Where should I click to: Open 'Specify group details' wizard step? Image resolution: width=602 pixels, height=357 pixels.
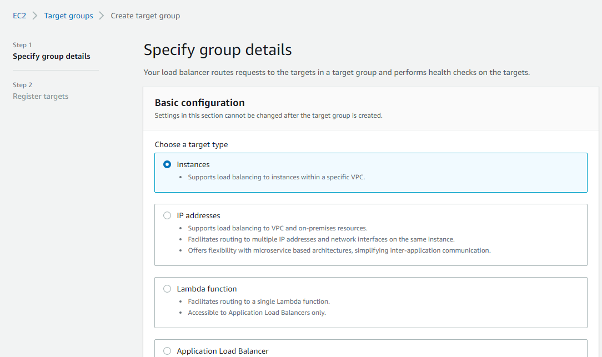pos(52,56)
